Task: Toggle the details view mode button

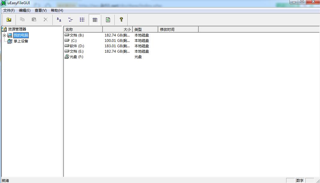Action: click(95, 19)
